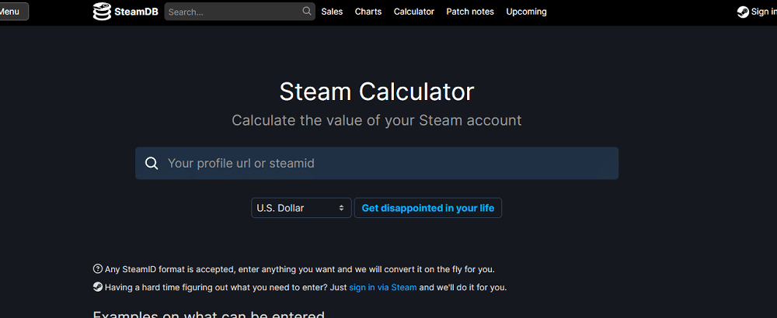Click the SteamDB wordmark text
The image size is (777, 318).
(x=136, y=12)
